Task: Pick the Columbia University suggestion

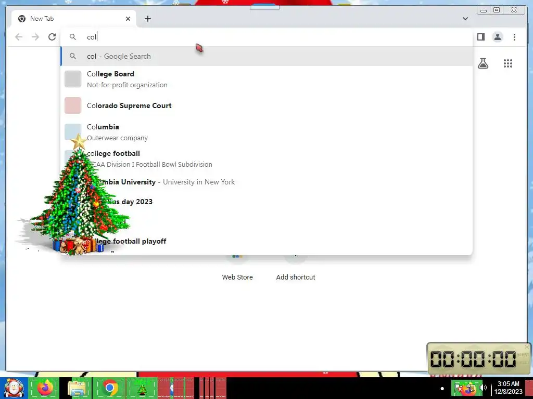Action: pos(266,182)
